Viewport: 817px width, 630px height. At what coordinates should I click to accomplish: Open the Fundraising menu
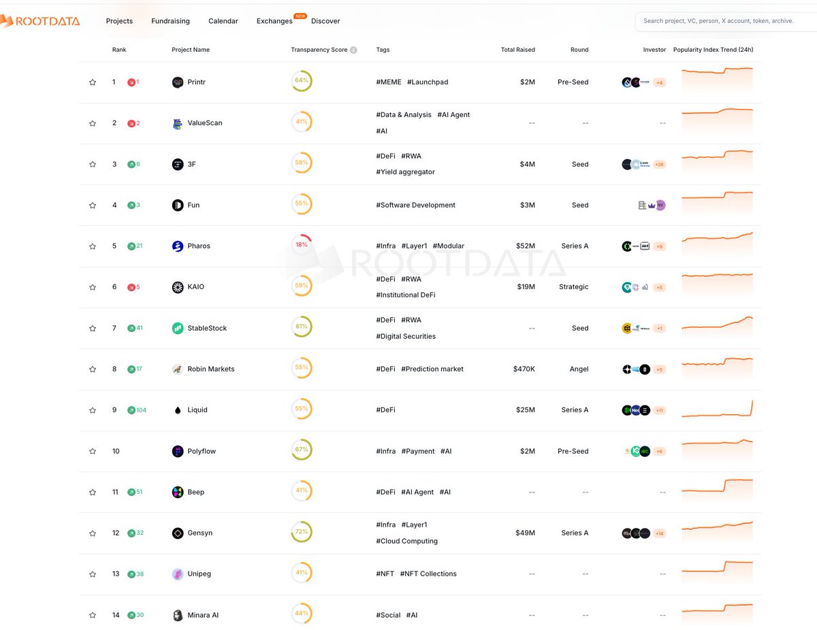170,21
